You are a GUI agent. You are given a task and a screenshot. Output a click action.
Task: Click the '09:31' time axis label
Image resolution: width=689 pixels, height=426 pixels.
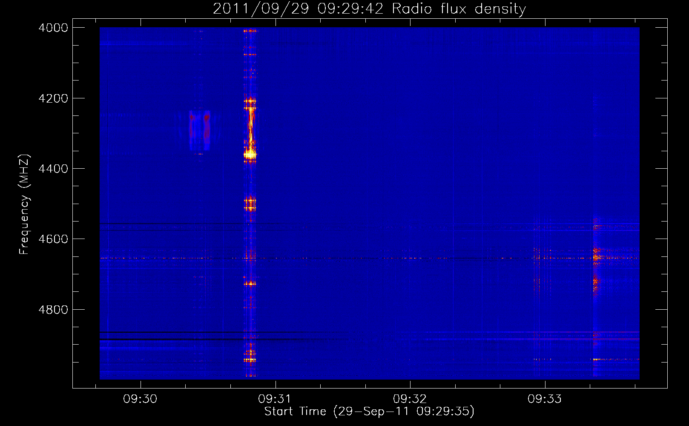click(x=275, y=399)
